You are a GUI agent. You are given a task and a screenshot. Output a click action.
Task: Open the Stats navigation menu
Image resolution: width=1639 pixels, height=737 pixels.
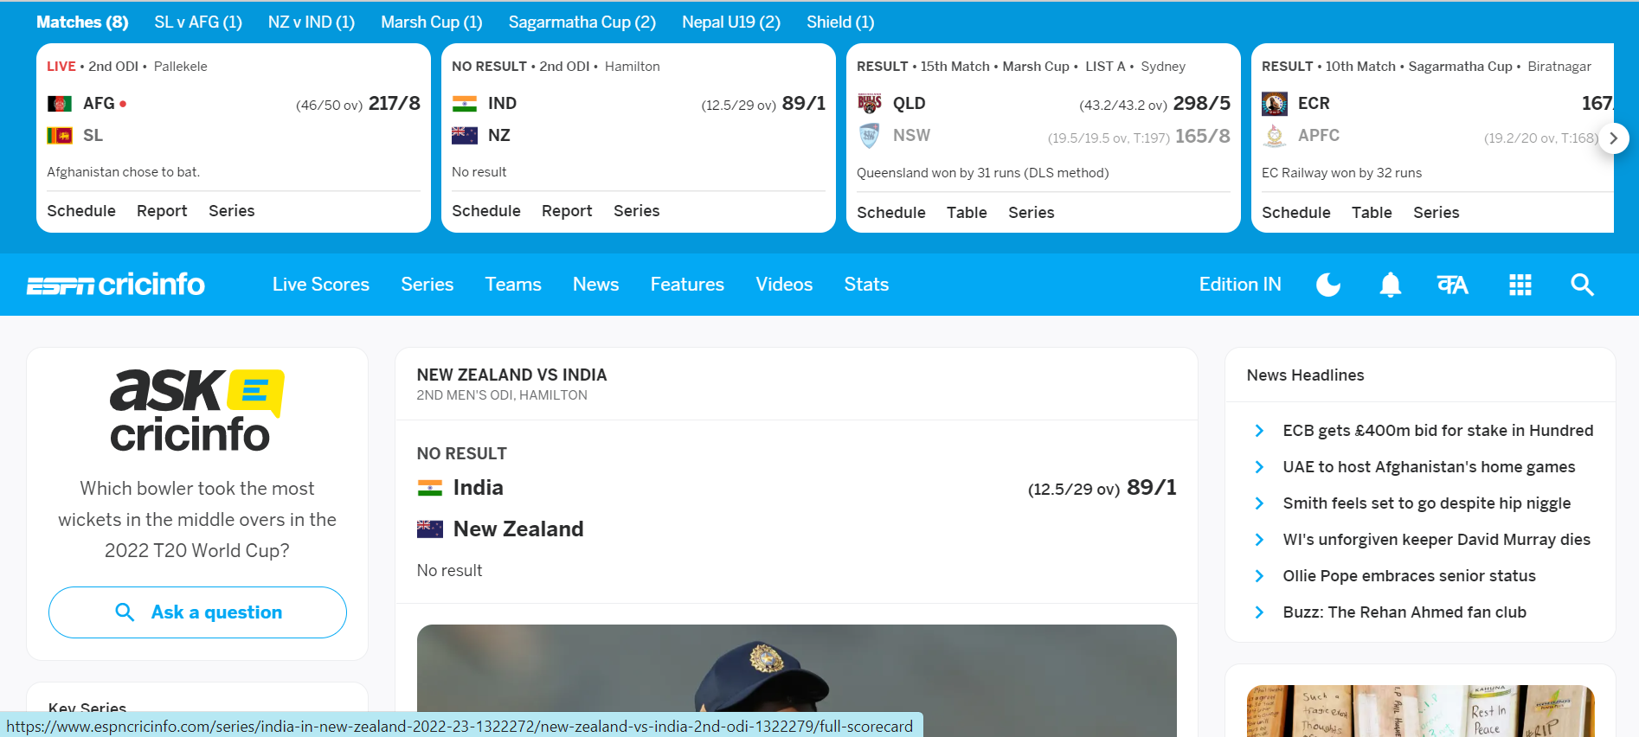click(866, 285)
